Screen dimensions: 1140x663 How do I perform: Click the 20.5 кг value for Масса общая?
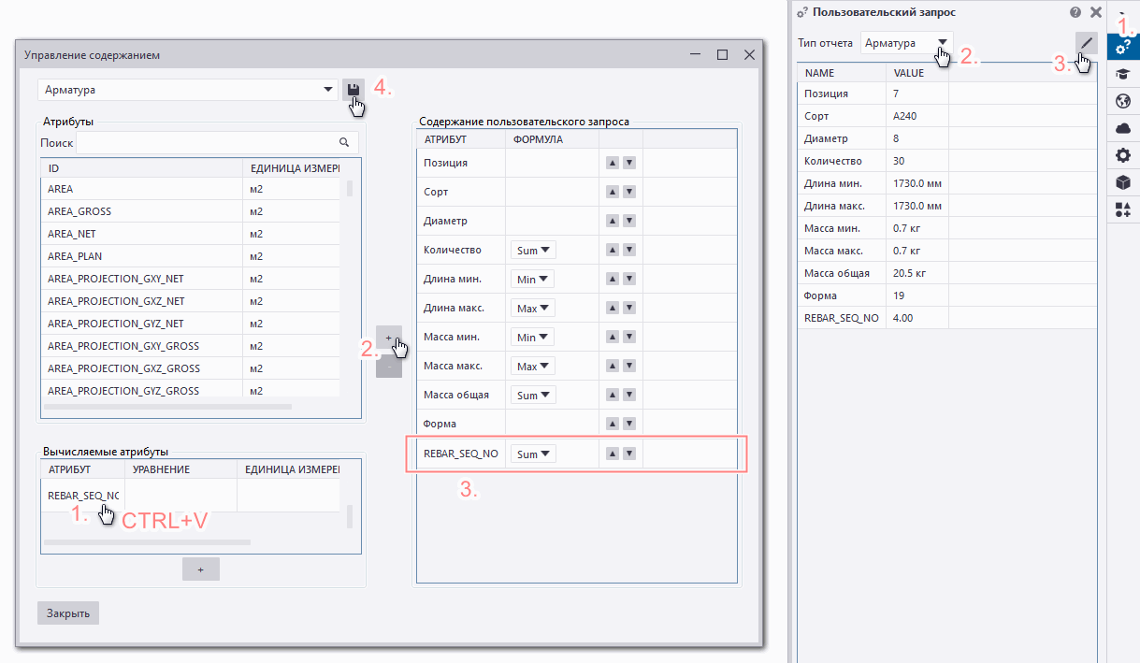[909, 273]
